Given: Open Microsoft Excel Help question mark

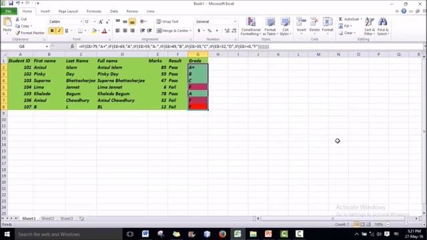Looking at the screenshot, I should tap(404, 11).
